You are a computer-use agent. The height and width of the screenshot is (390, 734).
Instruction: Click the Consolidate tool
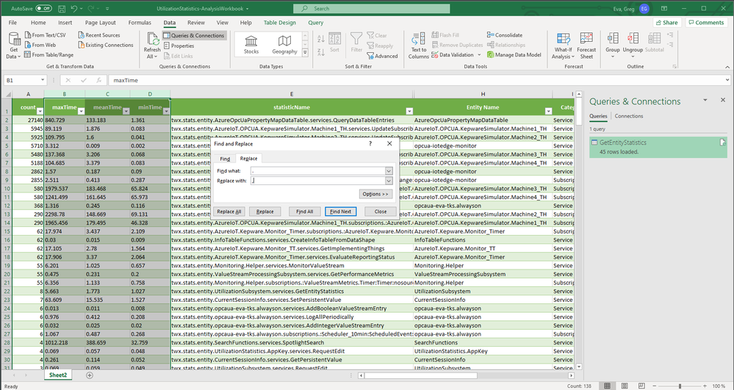click(x=505, y=35)
